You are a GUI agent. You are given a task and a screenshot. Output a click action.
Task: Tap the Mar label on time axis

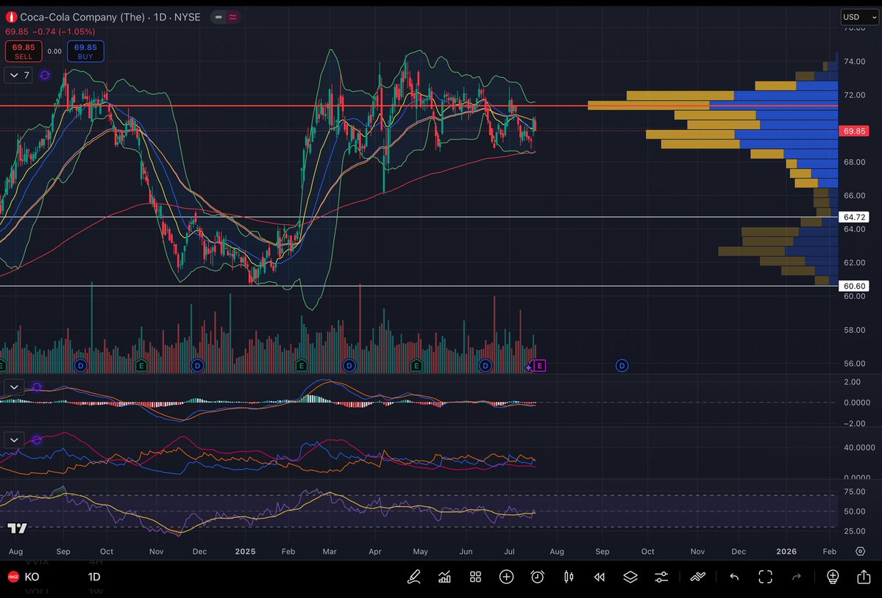tap(330, 552)
